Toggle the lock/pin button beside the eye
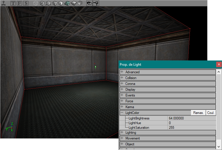222x150 pixels. click(96, 3)
